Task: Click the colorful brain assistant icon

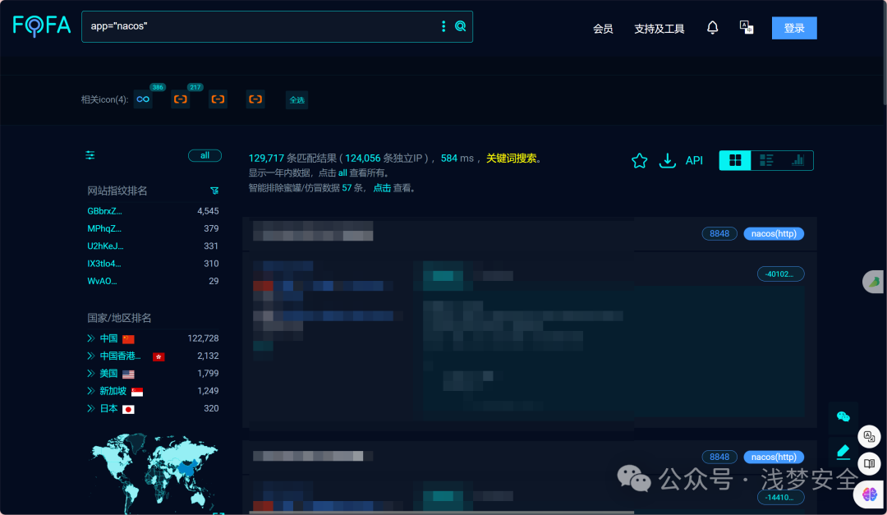Action: 870,494
